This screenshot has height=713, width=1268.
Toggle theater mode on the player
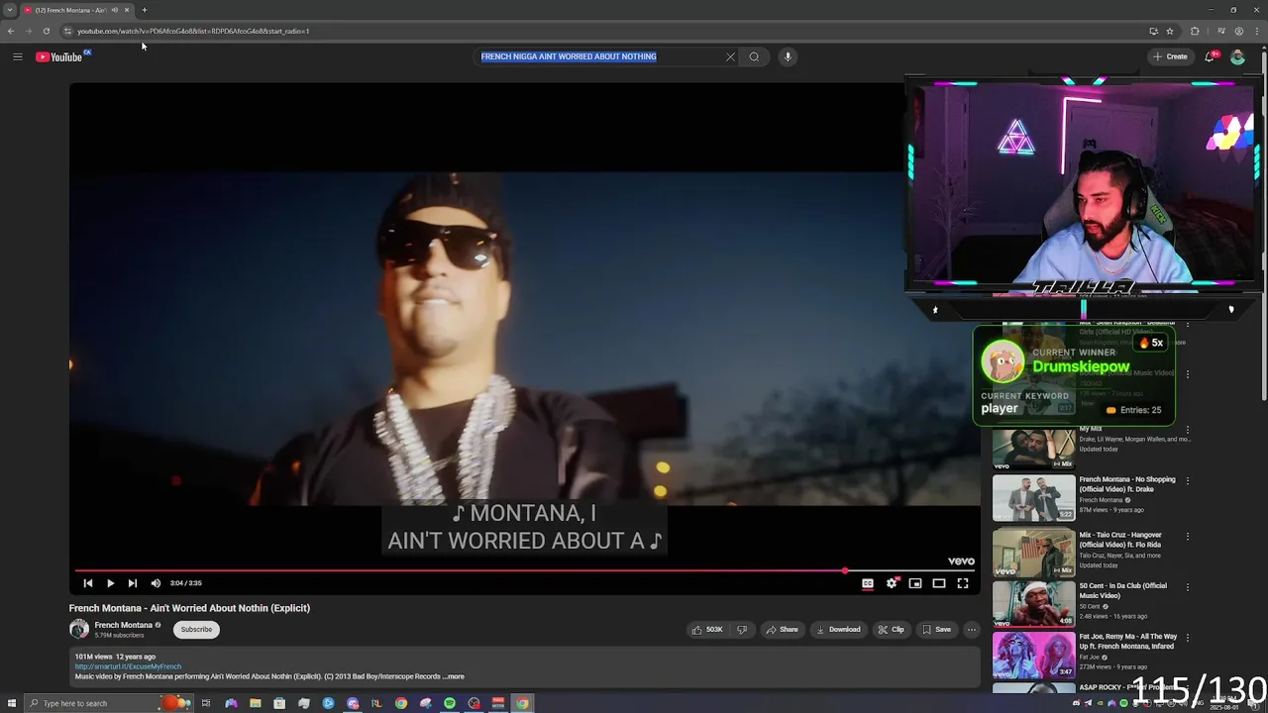click(x=939, y=583)
